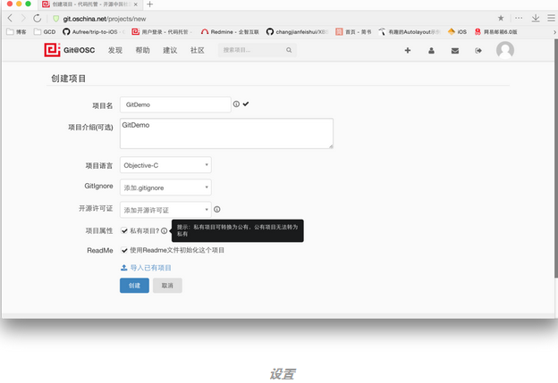Go to the 社区 navigation item

pos(197,51)
